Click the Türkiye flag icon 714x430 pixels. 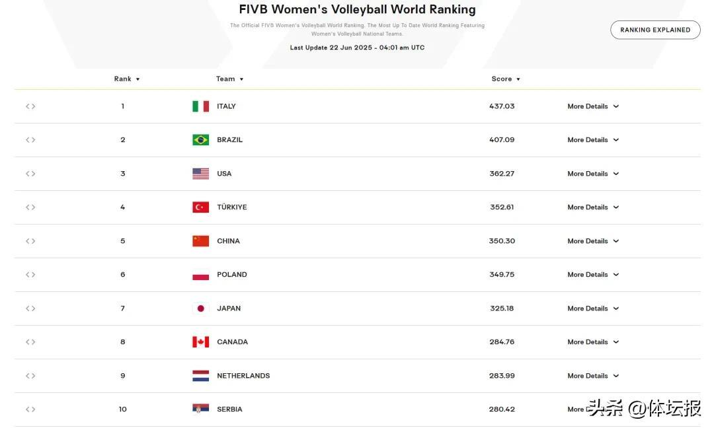pos(200,207)
